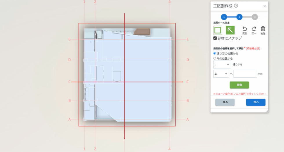This screenshot has height=152, width=284.
Task: Click the gray 戻る button
Action: pos(225,102)
